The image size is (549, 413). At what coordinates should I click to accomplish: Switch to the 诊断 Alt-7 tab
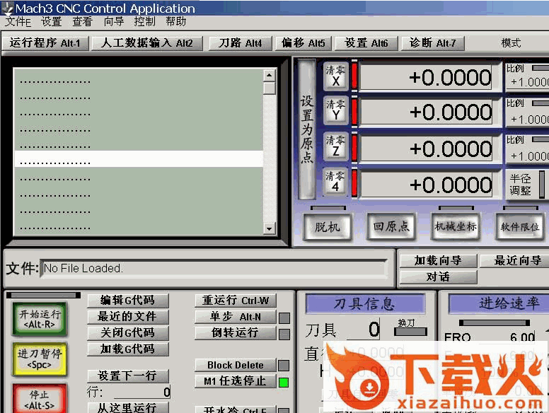coord(433,43)
